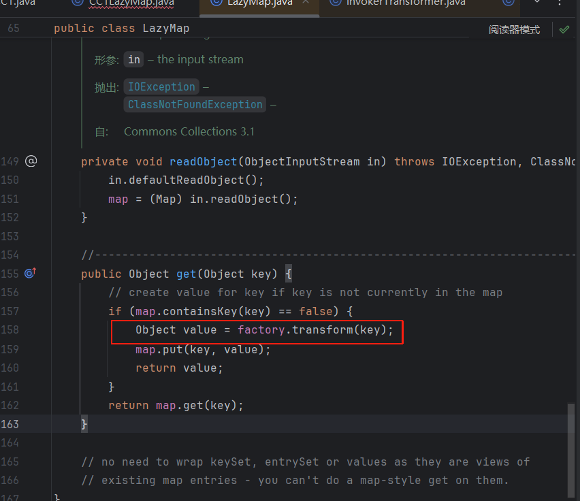Click line number 163 in the gutter

[x=10, y=424]
